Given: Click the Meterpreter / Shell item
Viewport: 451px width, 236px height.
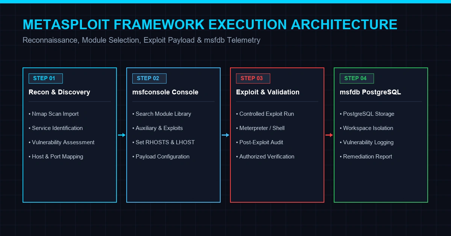Looking at the screenshot, I should tap(260, 128).
